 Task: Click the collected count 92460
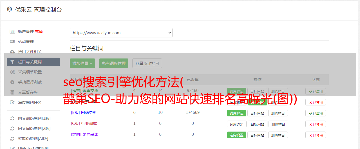point(193,91)
